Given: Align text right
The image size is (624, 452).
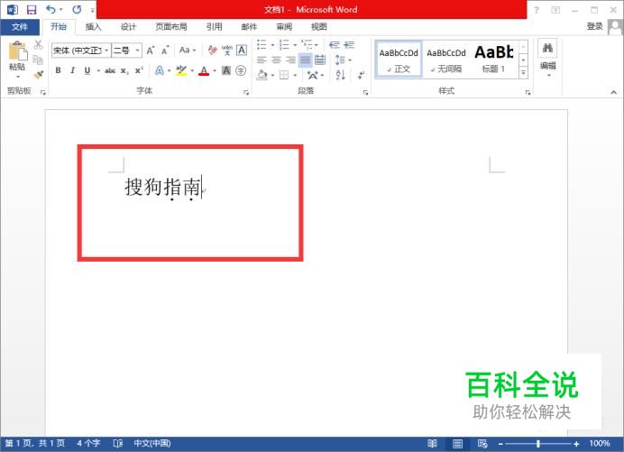Looking at the screenshot, I should pos(291,60).
